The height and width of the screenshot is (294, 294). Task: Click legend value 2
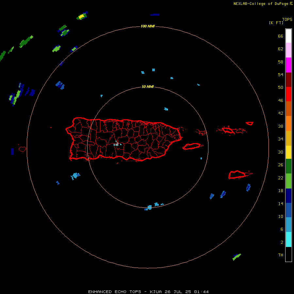282,242
